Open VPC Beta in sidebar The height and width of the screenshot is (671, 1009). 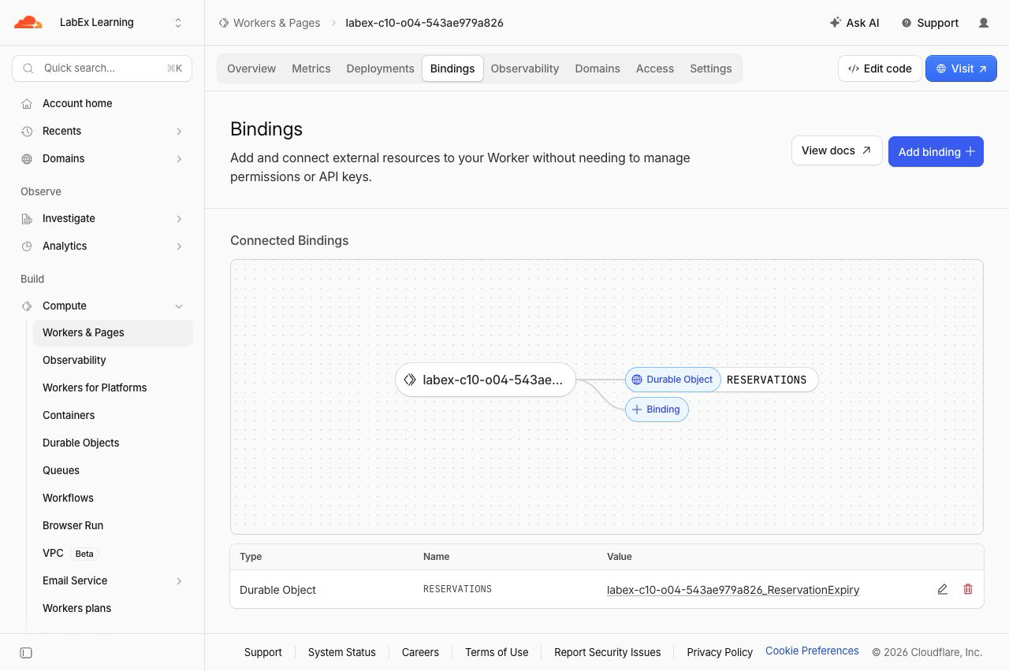pos(113,553)
